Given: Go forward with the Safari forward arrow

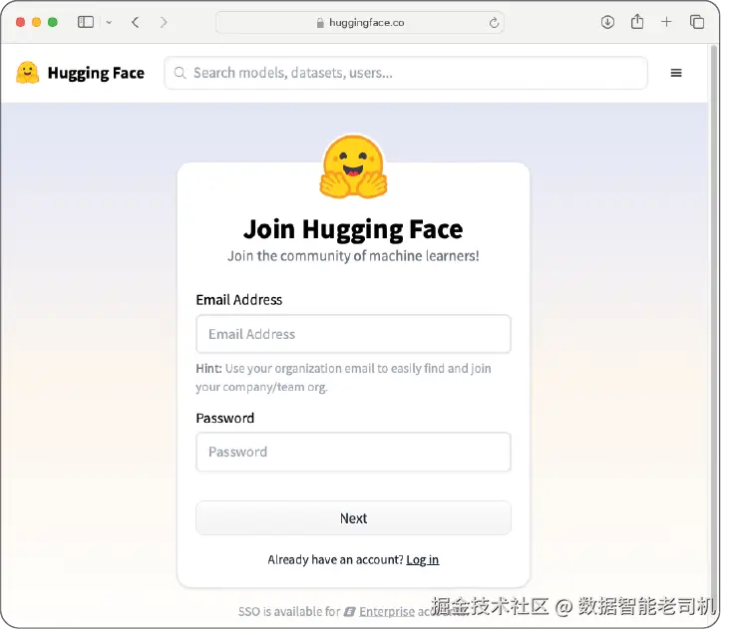Looking at the screenshot, I should coord(164,22).
